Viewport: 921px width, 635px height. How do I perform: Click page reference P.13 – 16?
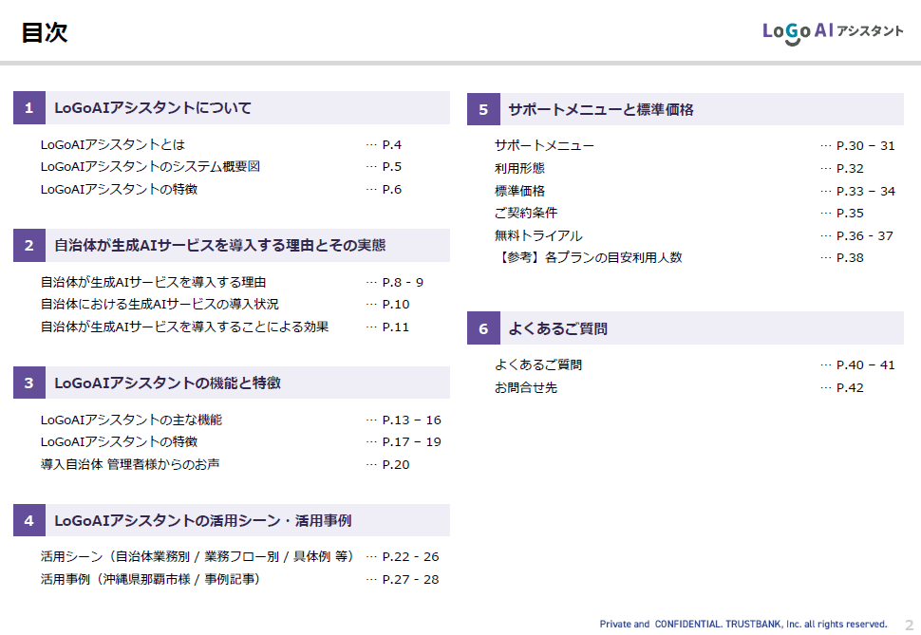pos(411,420)
